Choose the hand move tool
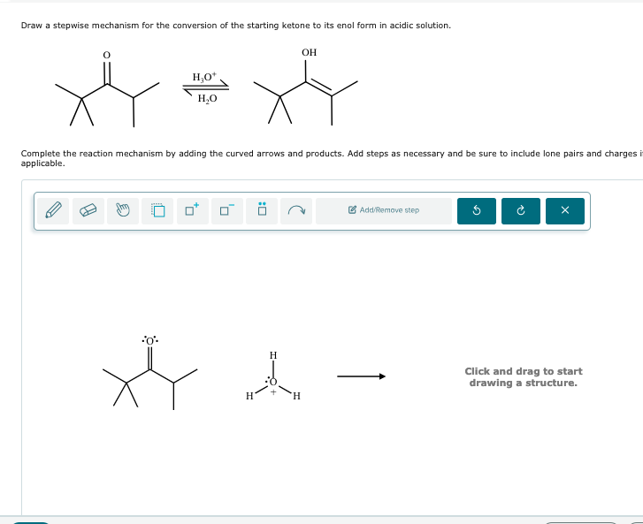Viewport: 643px width, 524px height. pos(123,211)
